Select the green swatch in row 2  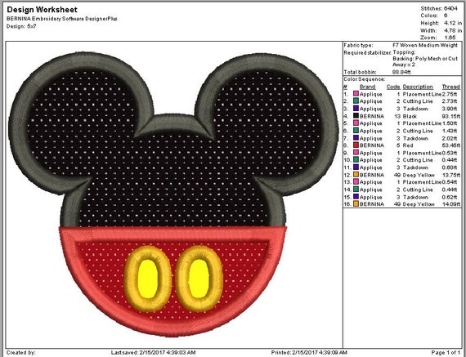(356, 101)
